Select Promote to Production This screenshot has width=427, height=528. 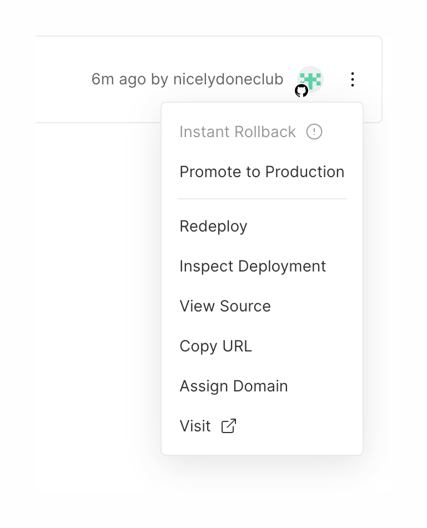tap(262, 172)
